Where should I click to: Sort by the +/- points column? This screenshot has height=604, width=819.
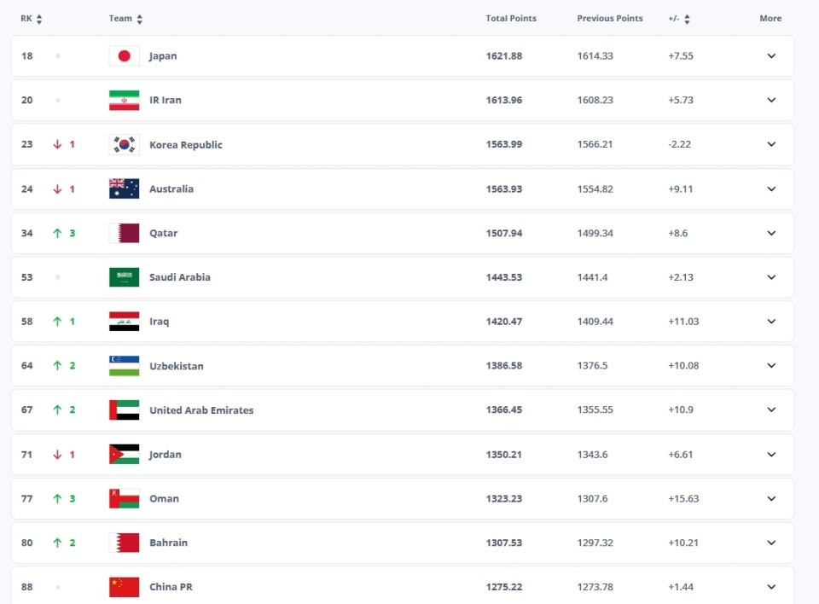tap(679, 19)
